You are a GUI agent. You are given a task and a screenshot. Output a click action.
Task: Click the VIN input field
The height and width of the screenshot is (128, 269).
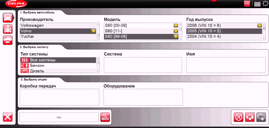point(59,117)
